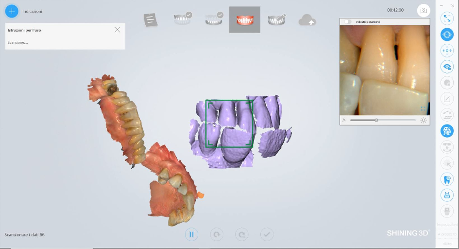Close the application window
The width and height of the screenshot is (459, 249).
[x=453, y=5]
